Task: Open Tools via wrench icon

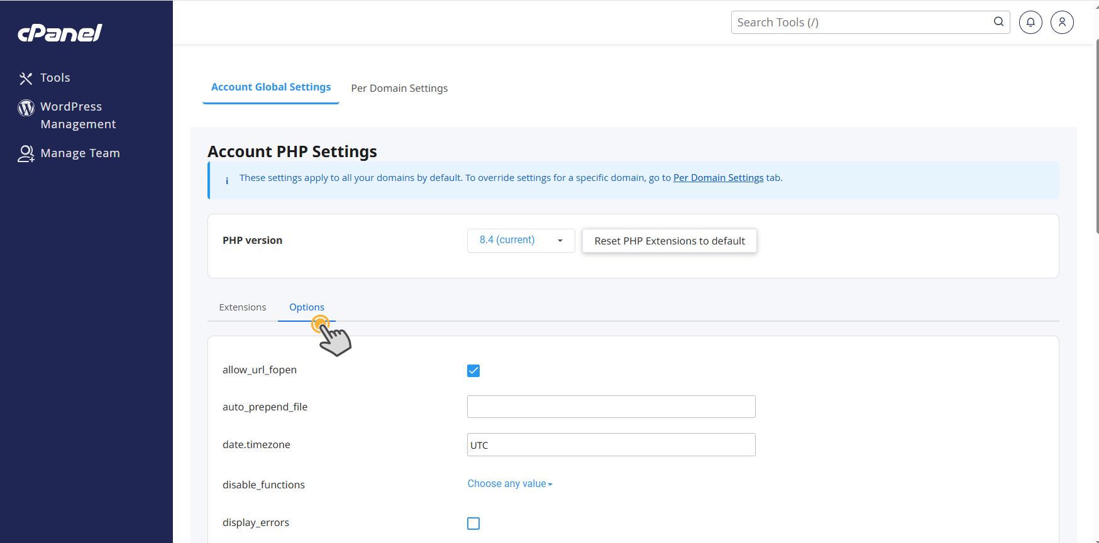Action: 26,79
